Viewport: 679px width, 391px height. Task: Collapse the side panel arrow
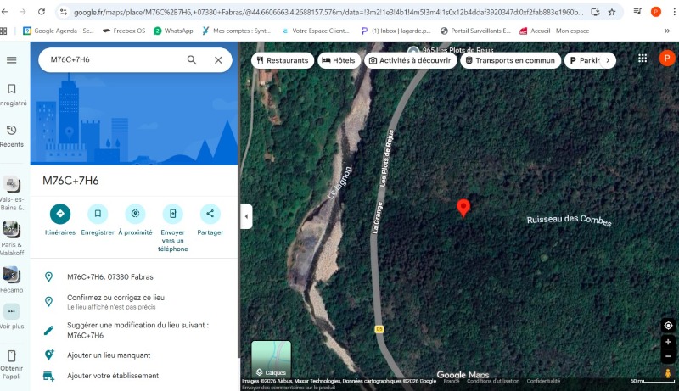click(246, 216)
